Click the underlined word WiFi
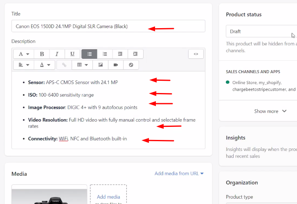 click(x=63, y=139)
